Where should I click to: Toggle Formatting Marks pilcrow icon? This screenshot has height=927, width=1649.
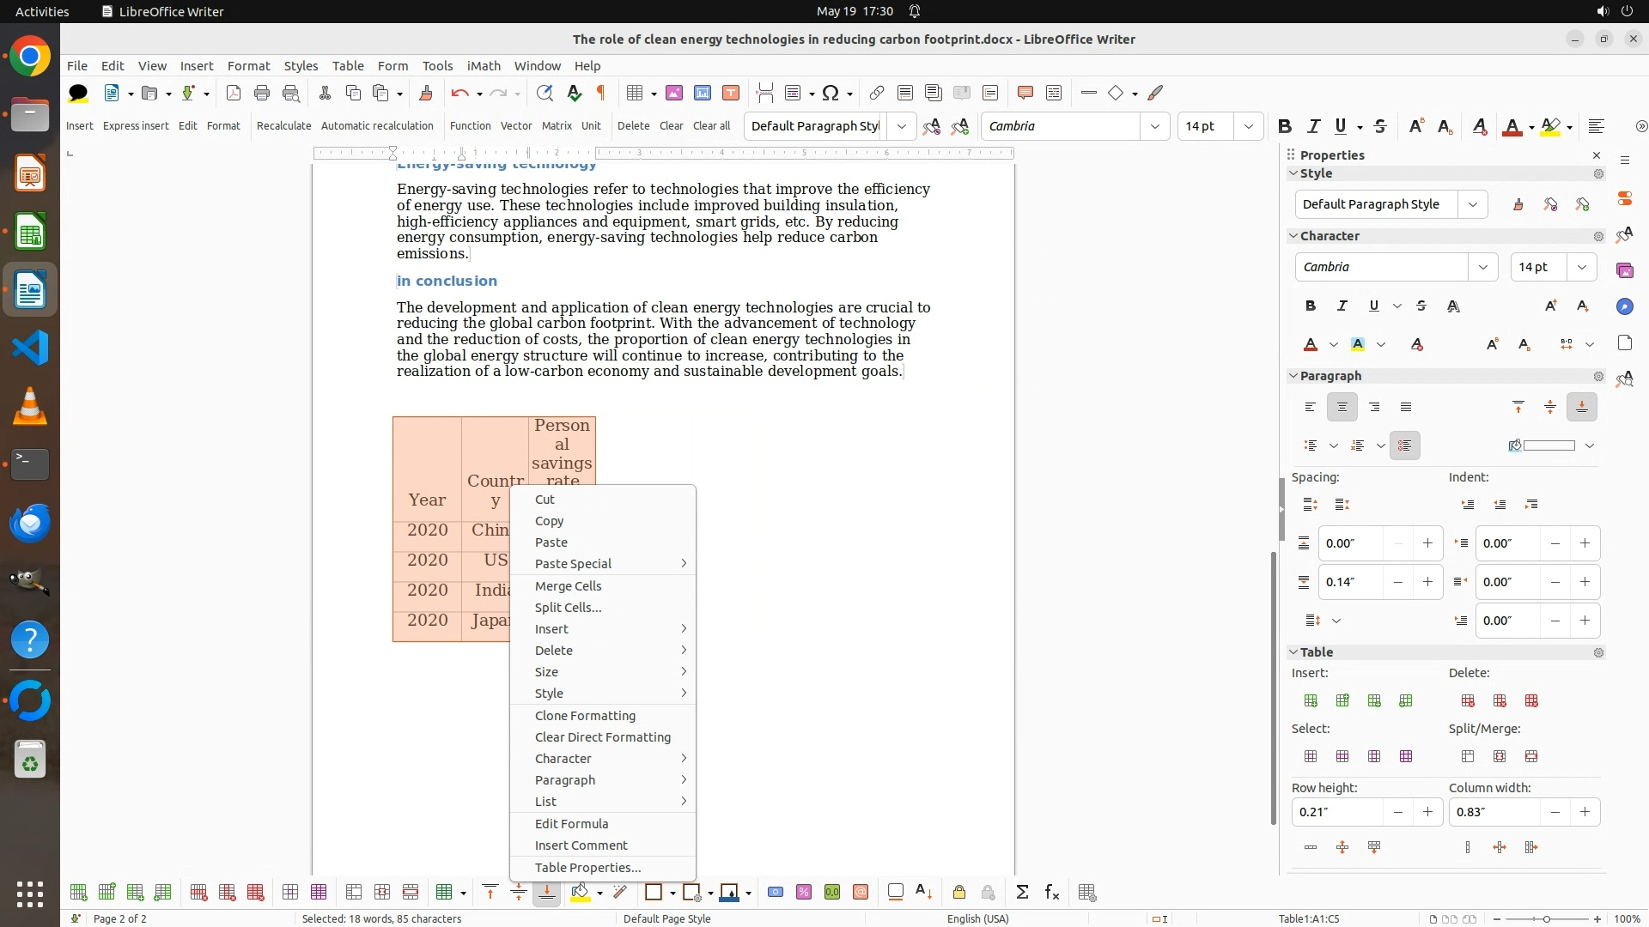click(x=601, y=93)
